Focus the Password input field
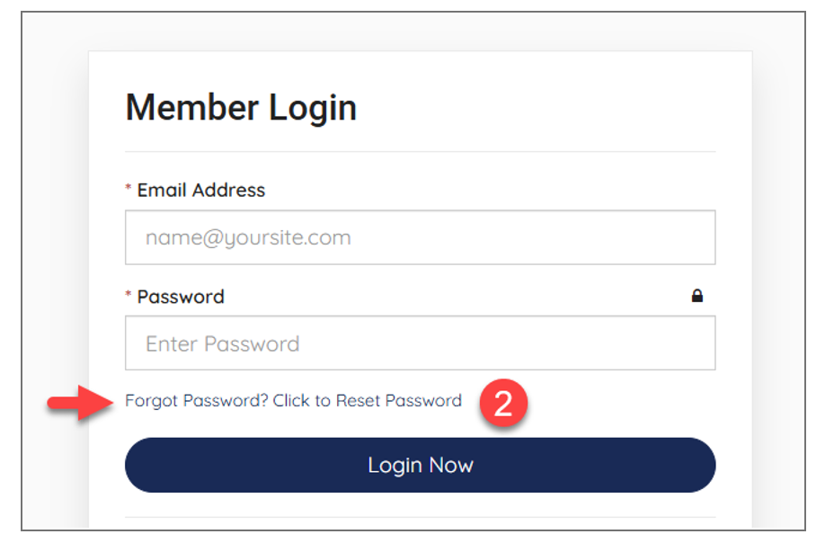Viewport: 825px width, 543px height. [420, 343]
